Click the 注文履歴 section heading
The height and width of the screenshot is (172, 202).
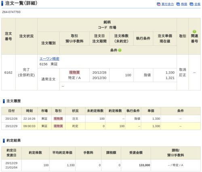tap(13, 101)
